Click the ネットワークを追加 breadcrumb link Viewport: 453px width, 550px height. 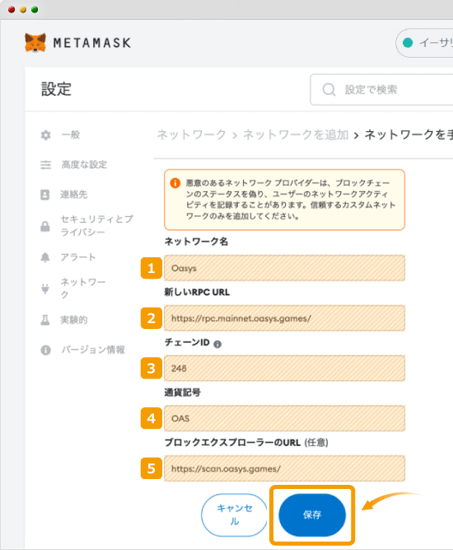point(296,134)
